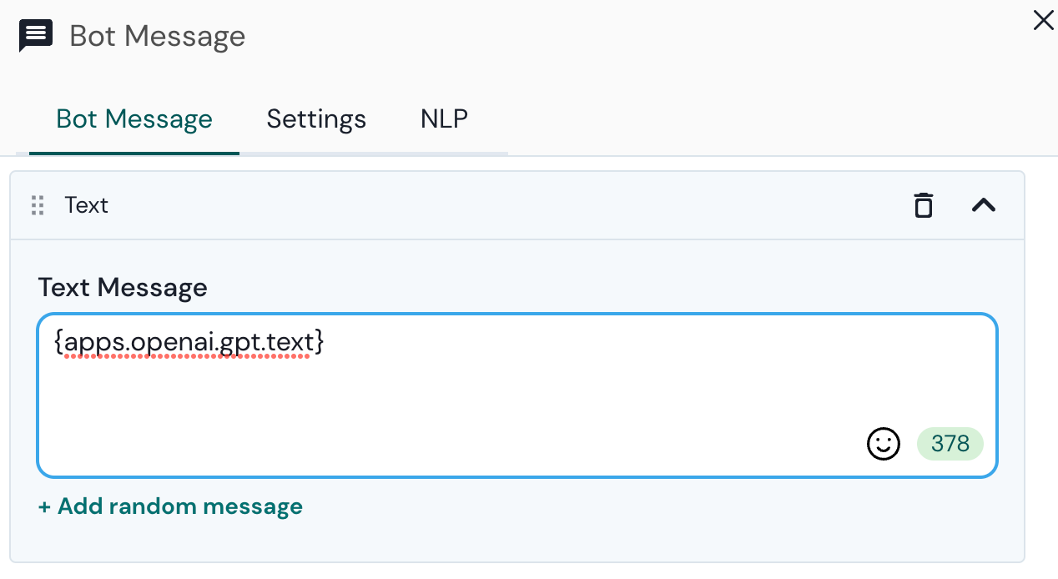1058x579 pixels.
Task: Click the {apps.openai.gpt.text} variable text
Action: pos(188,342)
